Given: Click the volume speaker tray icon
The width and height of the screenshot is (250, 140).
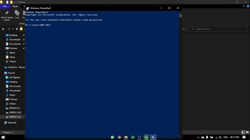Looking at the screenshot, I should [x=220, y=137].
